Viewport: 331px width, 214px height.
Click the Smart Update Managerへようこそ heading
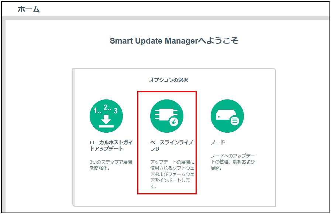174,41
